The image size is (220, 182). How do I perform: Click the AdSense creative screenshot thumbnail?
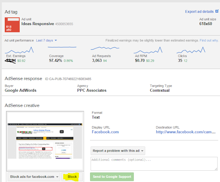coord(45,141)
